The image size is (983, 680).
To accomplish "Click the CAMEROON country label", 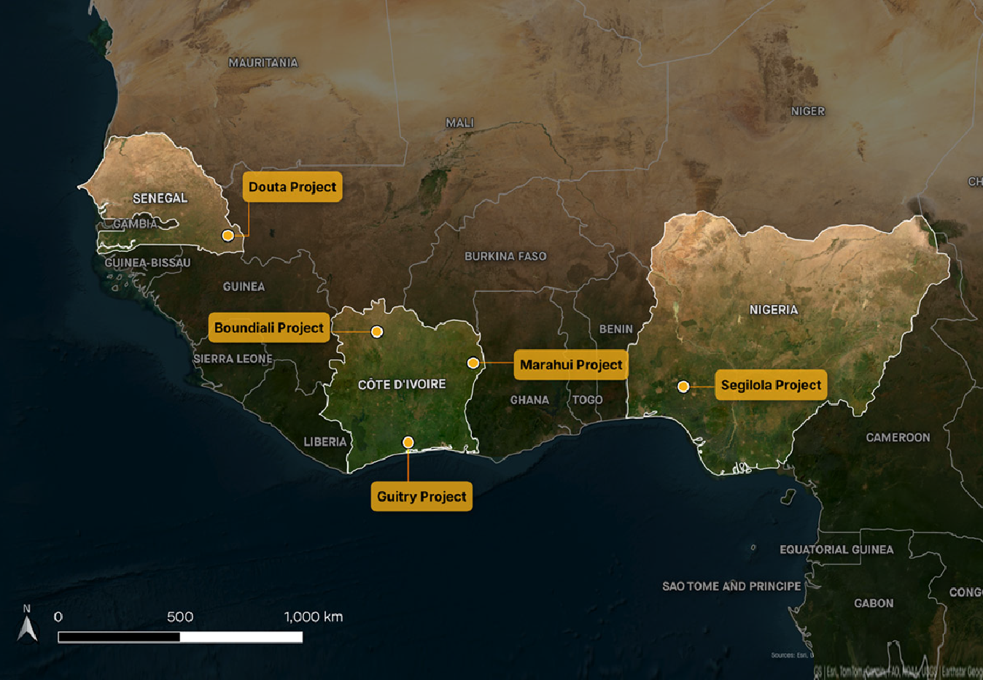I will (x=898, y=437).
